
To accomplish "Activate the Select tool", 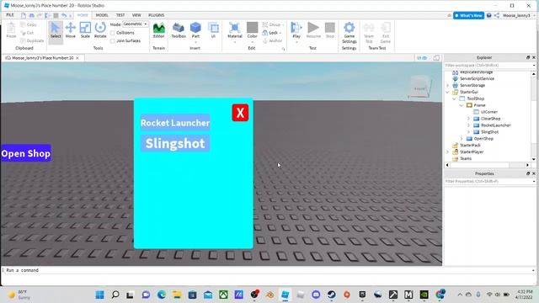I will coord(56,30).
